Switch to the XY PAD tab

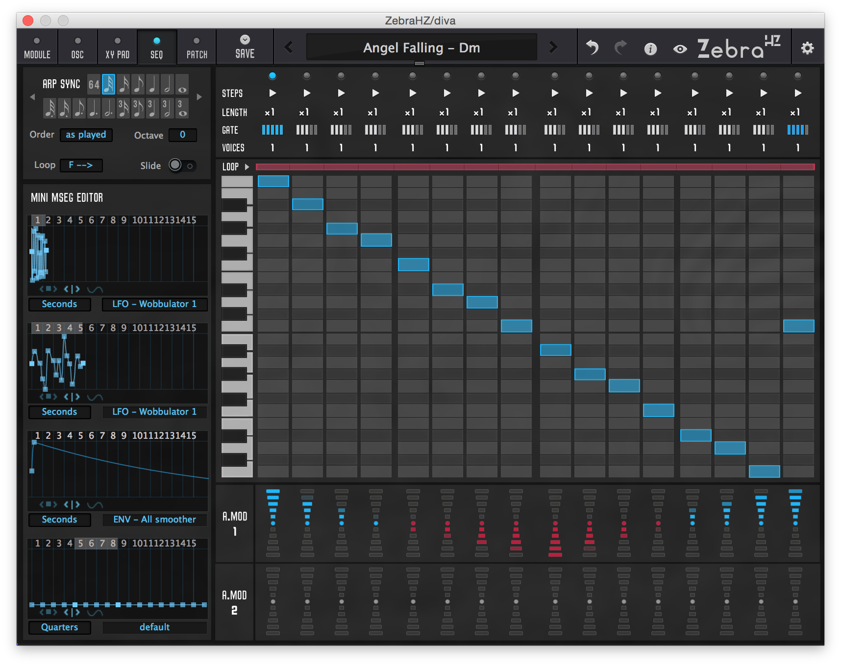117,47
